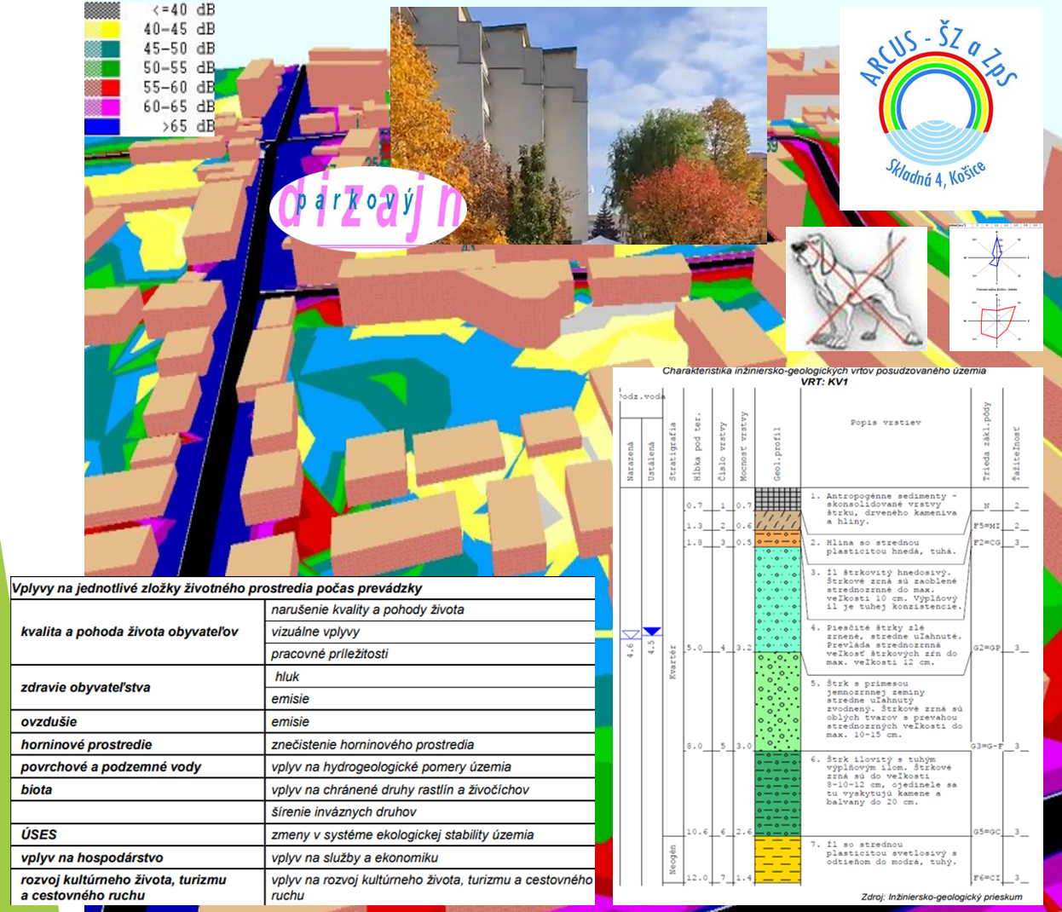Open the upper blue radar chart
1062x912 pixels.
click(x=996, y=254)
